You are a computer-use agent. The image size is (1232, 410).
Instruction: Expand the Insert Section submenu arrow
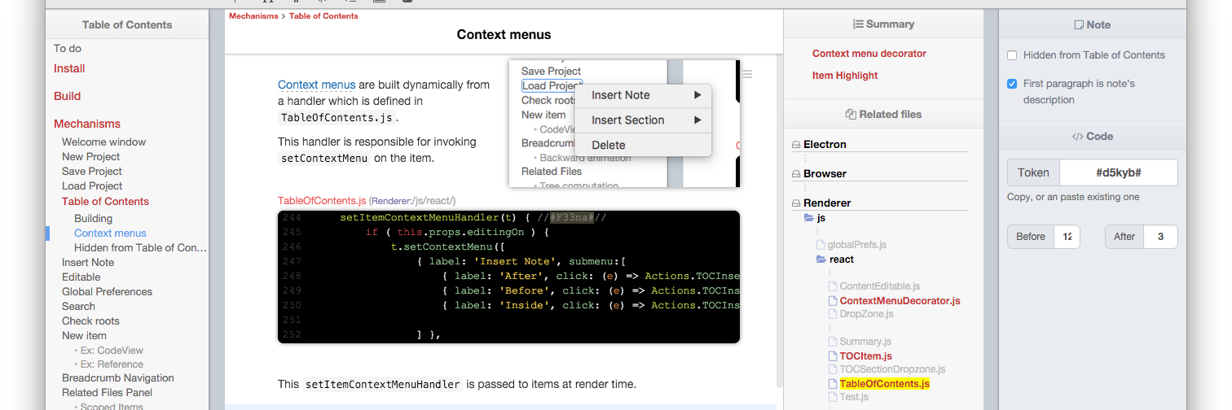click(697, 120)
